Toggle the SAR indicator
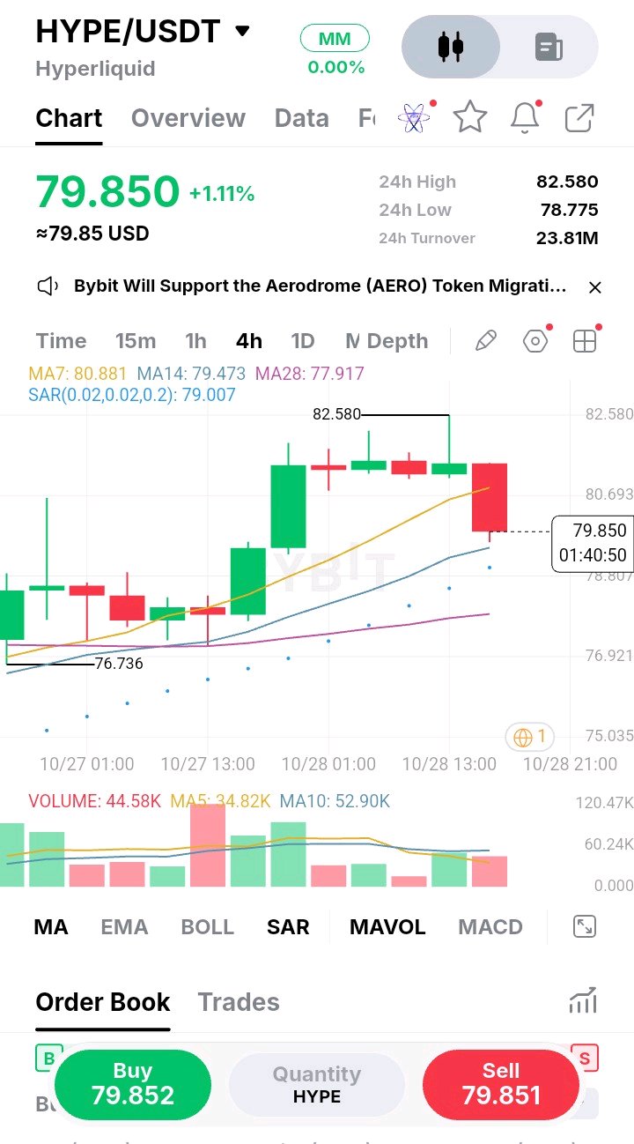The image size is (634, 1144). tap(288, 926)
